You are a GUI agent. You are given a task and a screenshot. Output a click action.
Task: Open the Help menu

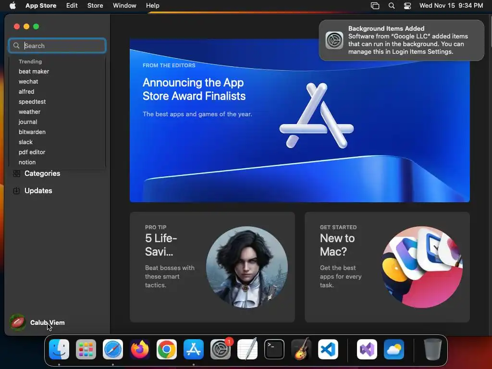[x=152, y=6]
